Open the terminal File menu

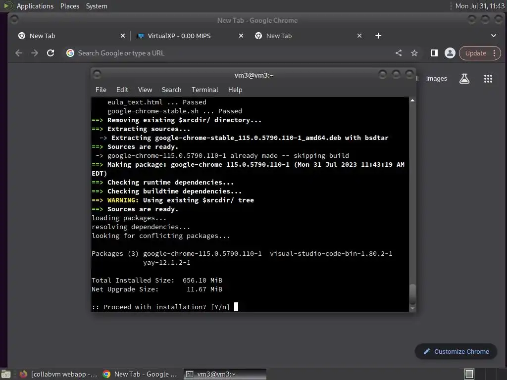[x=101, y=90]
